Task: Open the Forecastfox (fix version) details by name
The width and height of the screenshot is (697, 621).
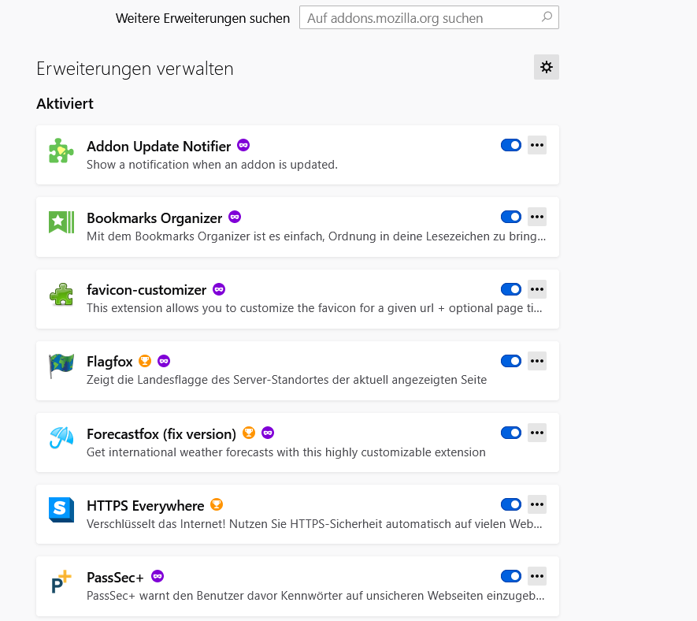Action: pyautogui.click(x=161, y=433)
